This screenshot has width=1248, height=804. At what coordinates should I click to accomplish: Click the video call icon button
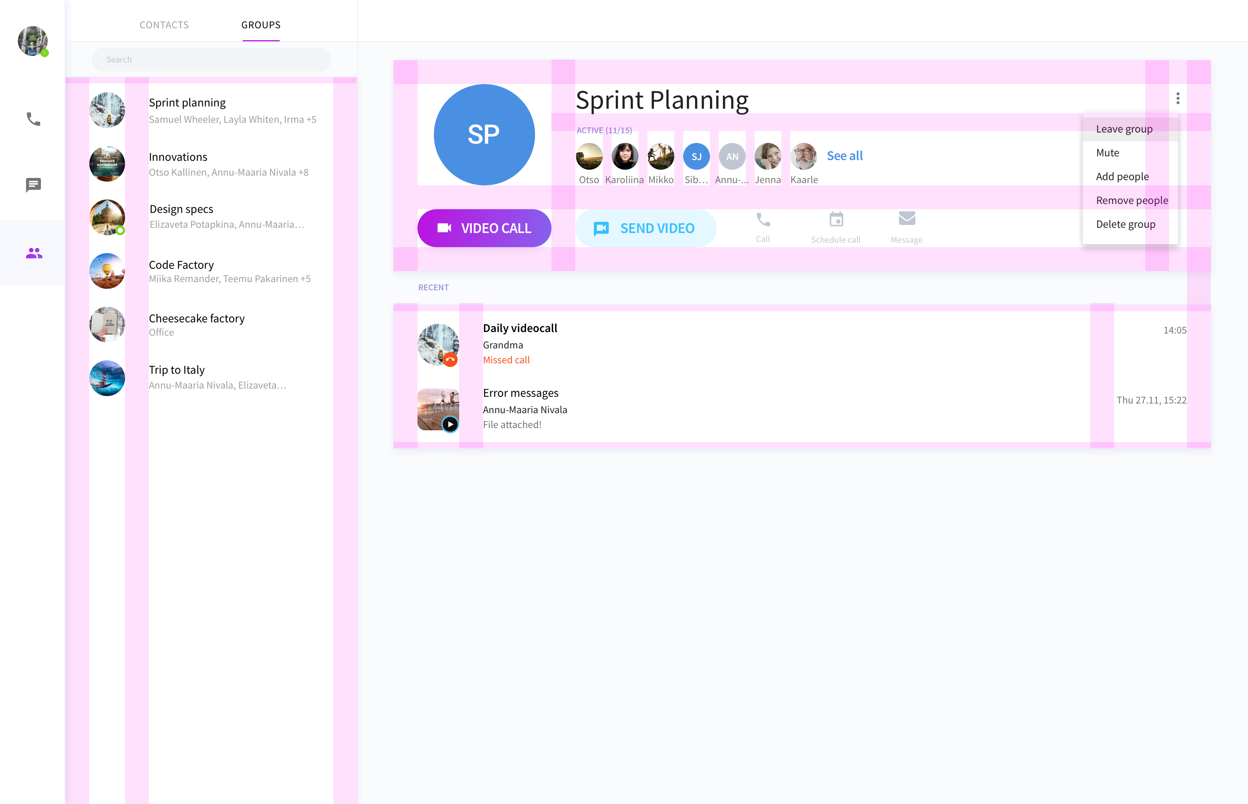444,228
